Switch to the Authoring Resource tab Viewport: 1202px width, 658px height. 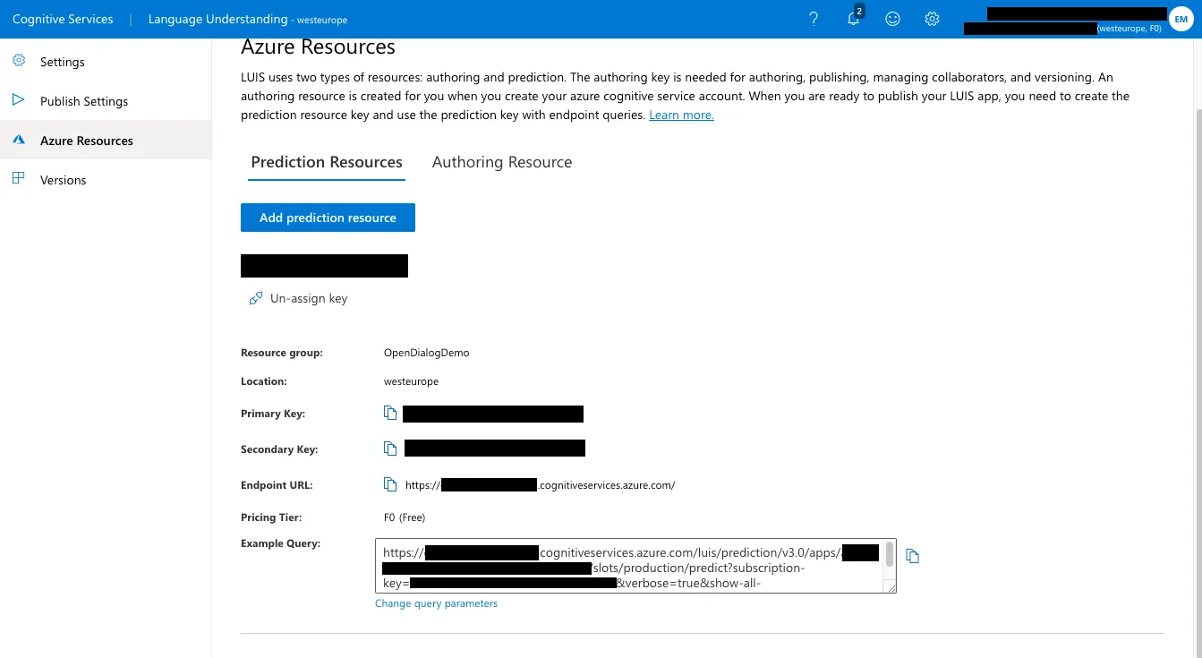(502, 163)
